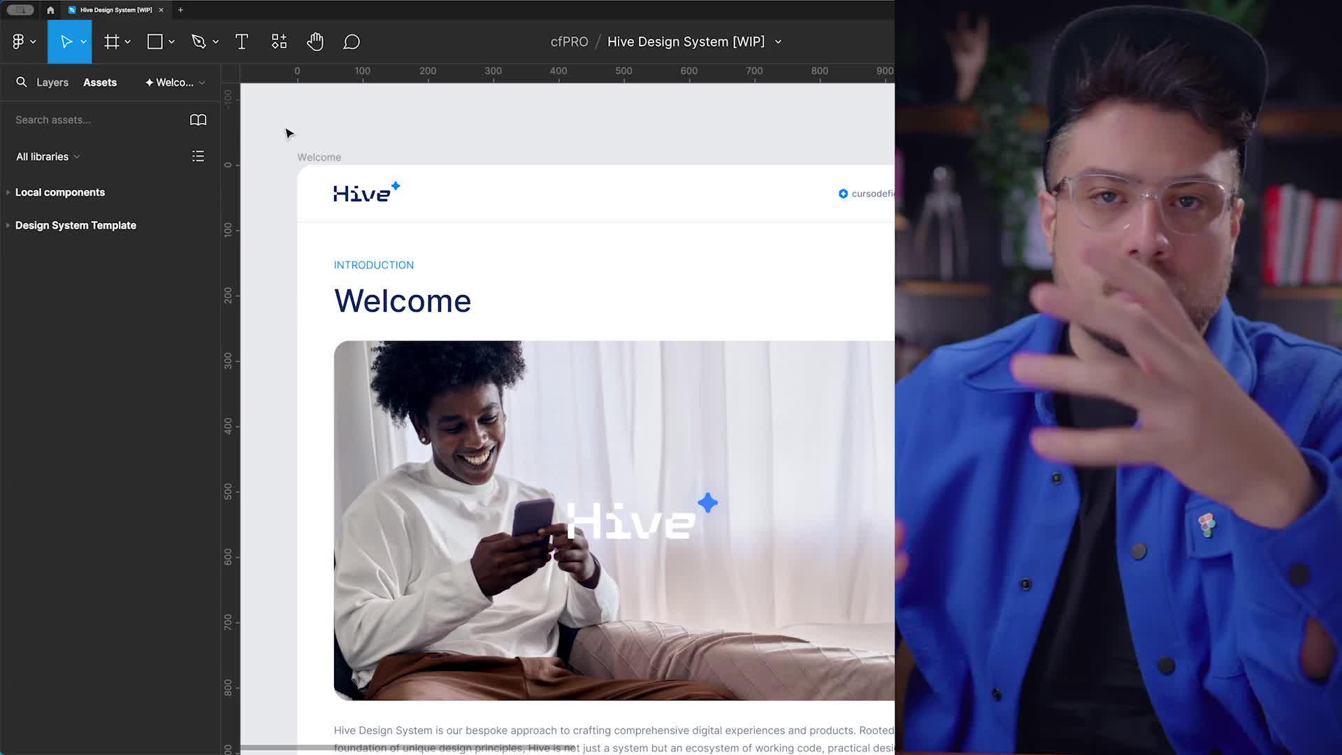Select the Frame tool
Viewport: 1342px width, 755px height.
[x=112, y=42]
